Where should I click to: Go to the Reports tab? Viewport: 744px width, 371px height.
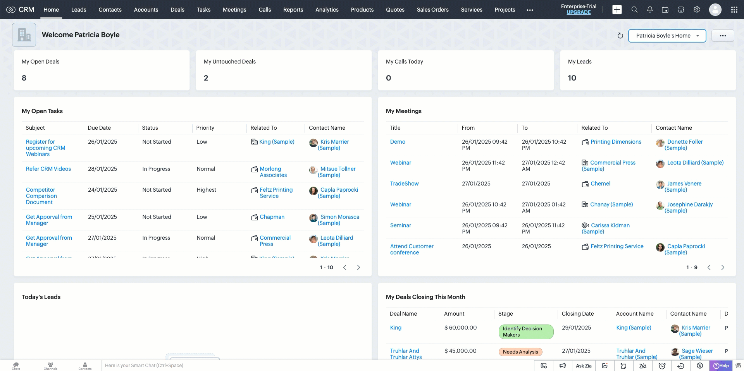pyautogui.click(x=293, y=10)
